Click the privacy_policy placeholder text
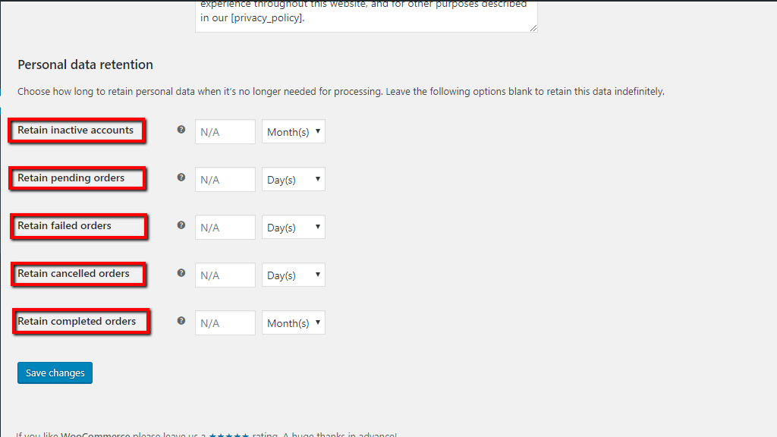777x437 pixels. tap(269, 17)
